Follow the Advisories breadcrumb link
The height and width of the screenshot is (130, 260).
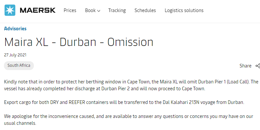[15, 29]
